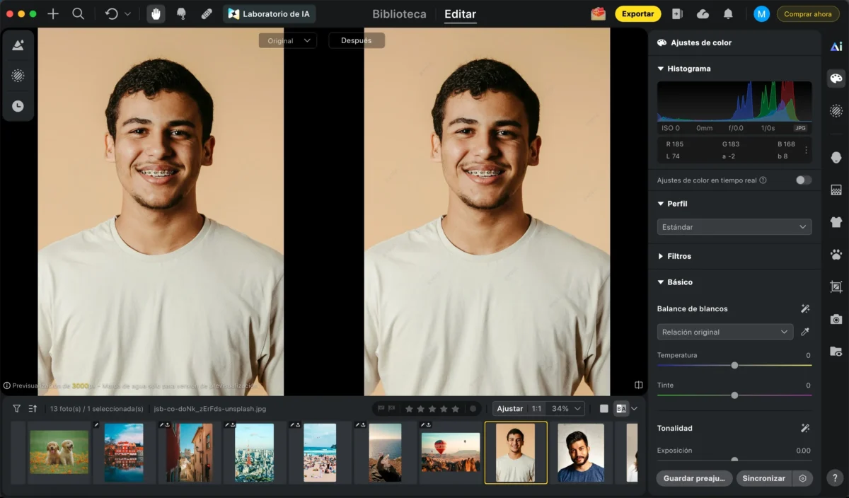Select the Hand pan tool
This screenshot has width=849, height=498.
(x=156, y=14)
